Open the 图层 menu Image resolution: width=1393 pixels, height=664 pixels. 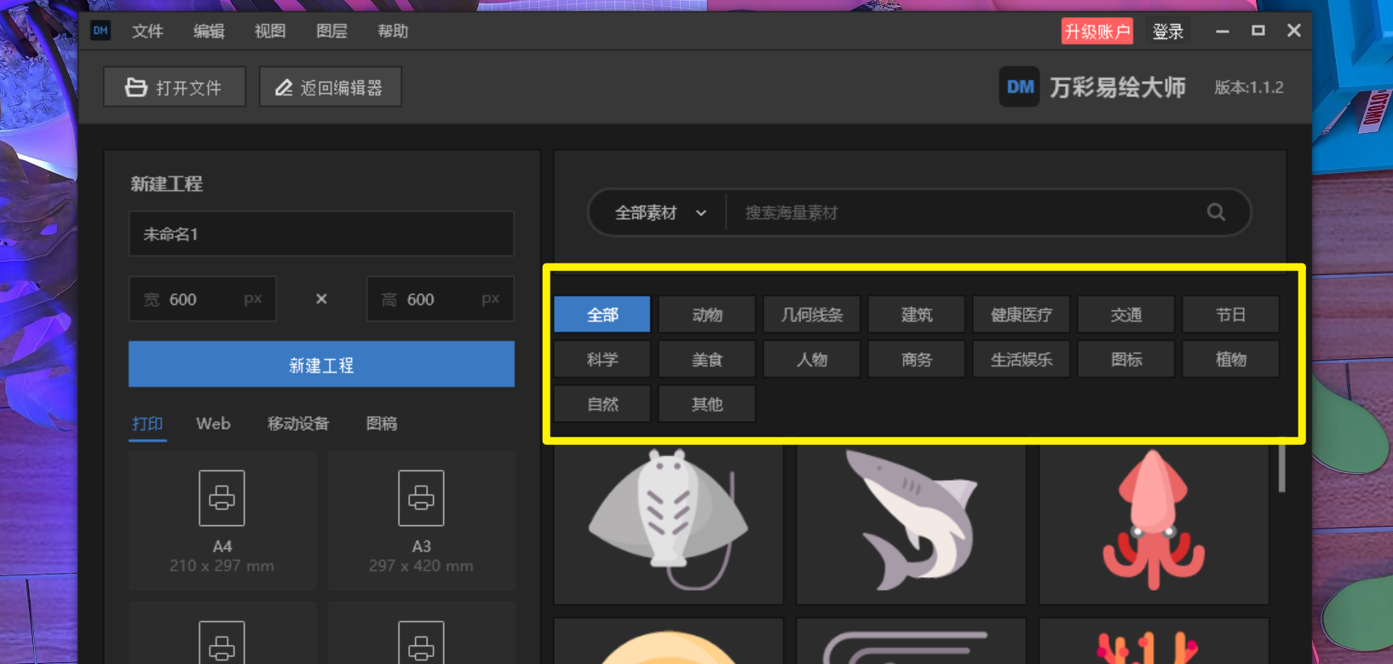[x=331, y=31]
